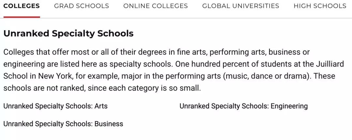Open Unranked Specialty Schools: Engineering link

(243, 106)
